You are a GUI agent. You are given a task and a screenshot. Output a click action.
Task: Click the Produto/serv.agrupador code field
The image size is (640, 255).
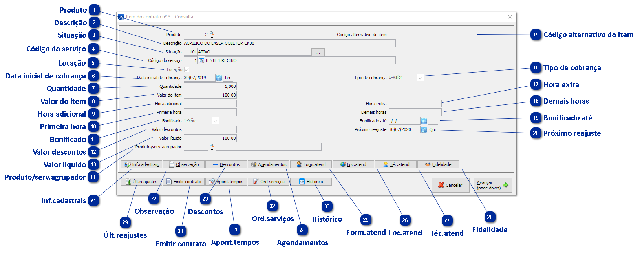click(x=196, y=147)
